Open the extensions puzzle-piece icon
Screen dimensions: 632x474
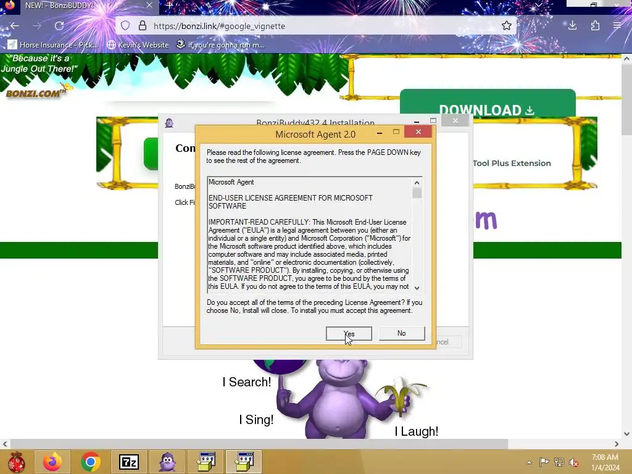[595, 26]
